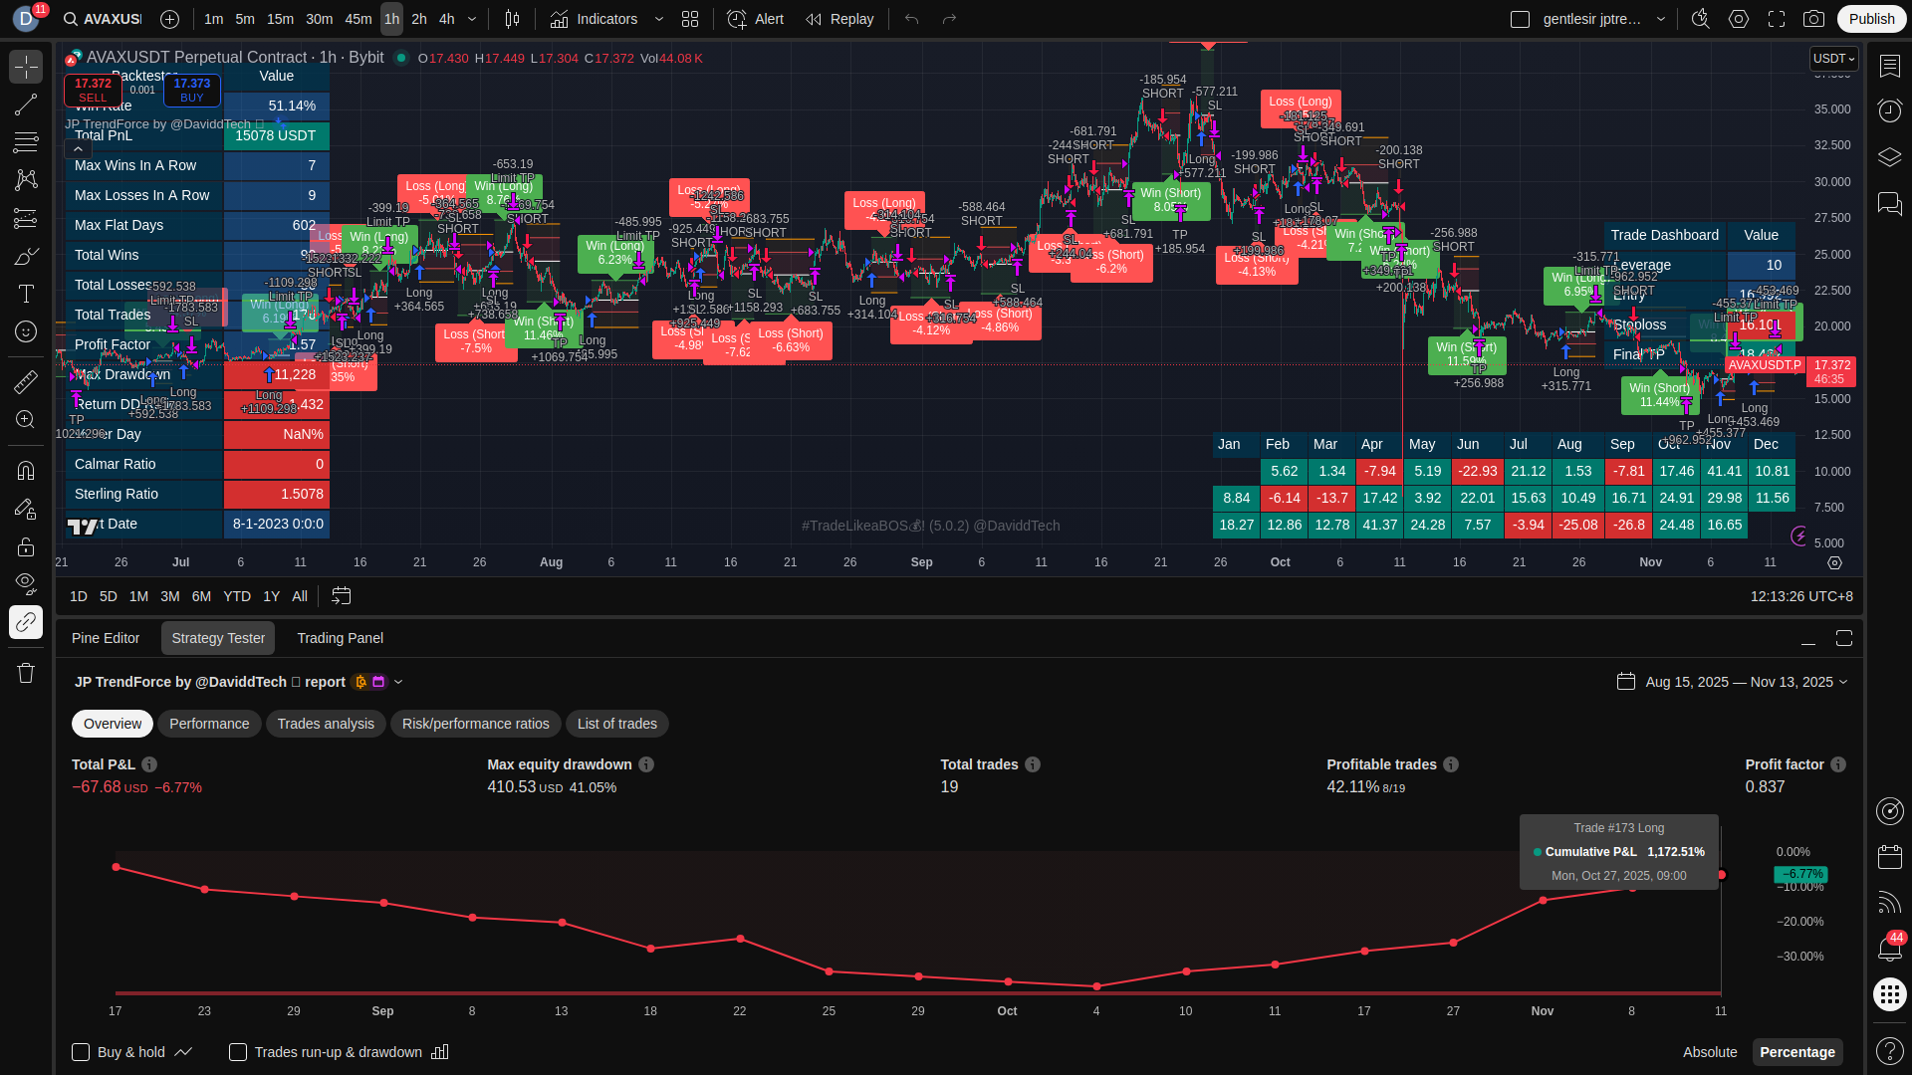
Task: Open the List of trades tab
Action: (616, 724)
